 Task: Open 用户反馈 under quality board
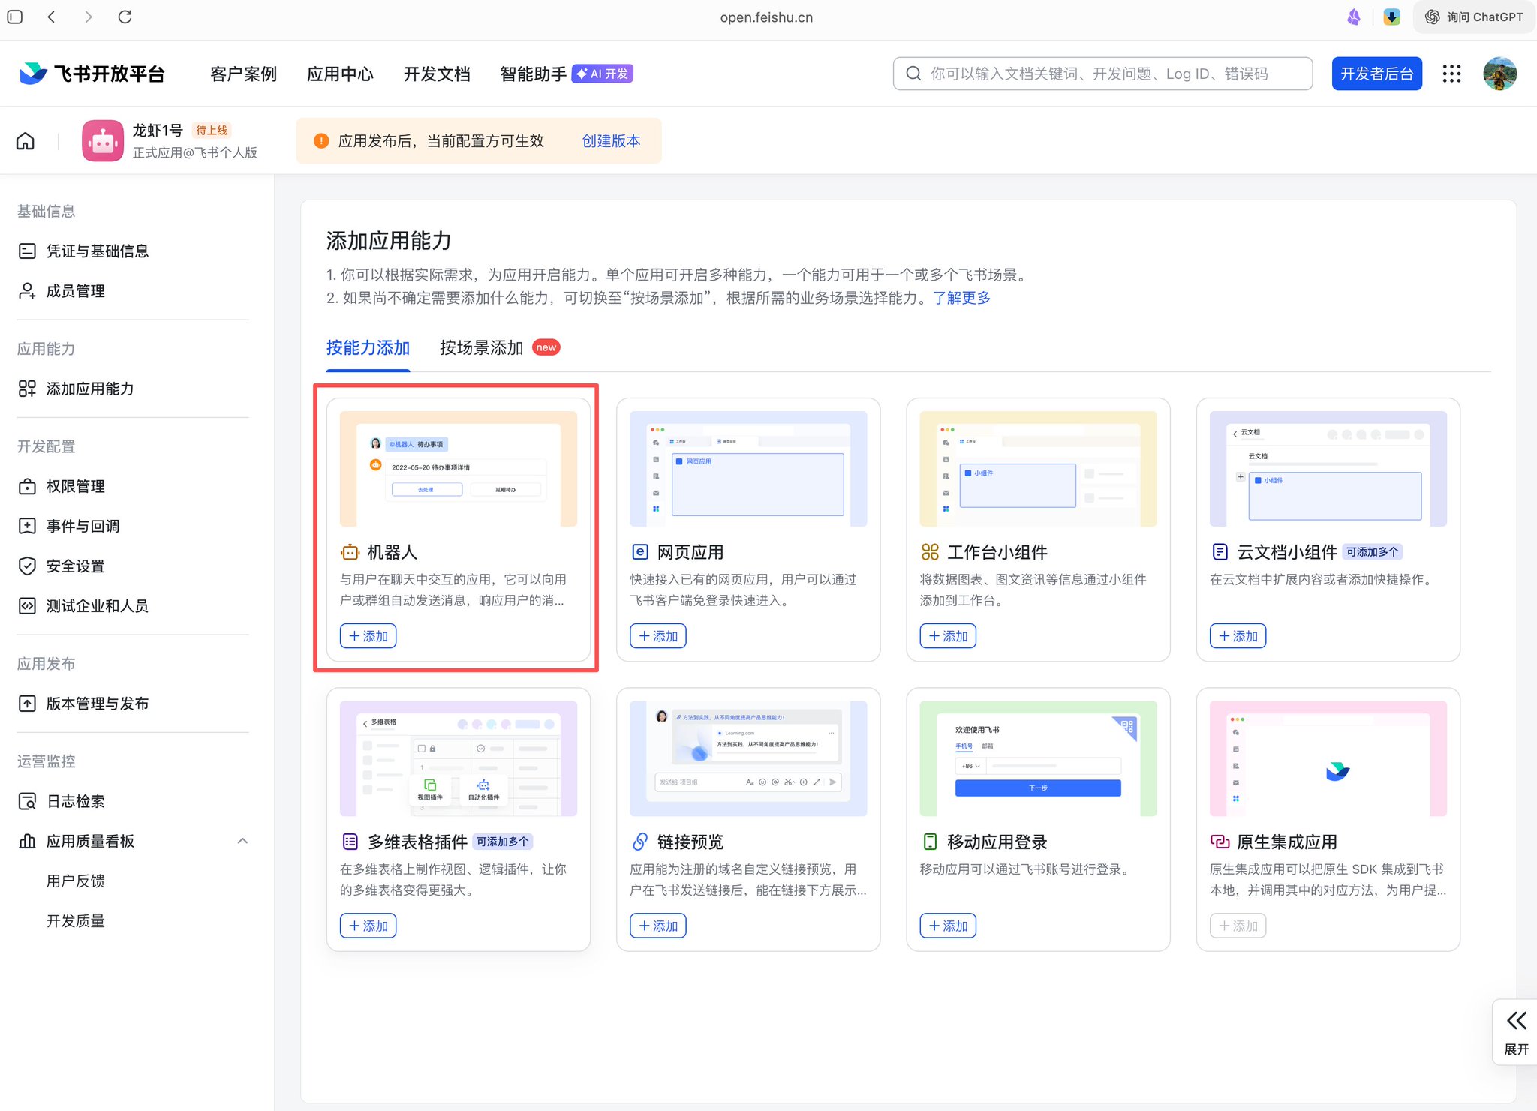tap(76, 881)
